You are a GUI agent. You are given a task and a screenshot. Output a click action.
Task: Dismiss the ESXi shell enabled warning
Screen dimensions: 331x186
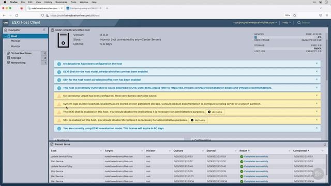pyautogui.click(x=317, y=112)
